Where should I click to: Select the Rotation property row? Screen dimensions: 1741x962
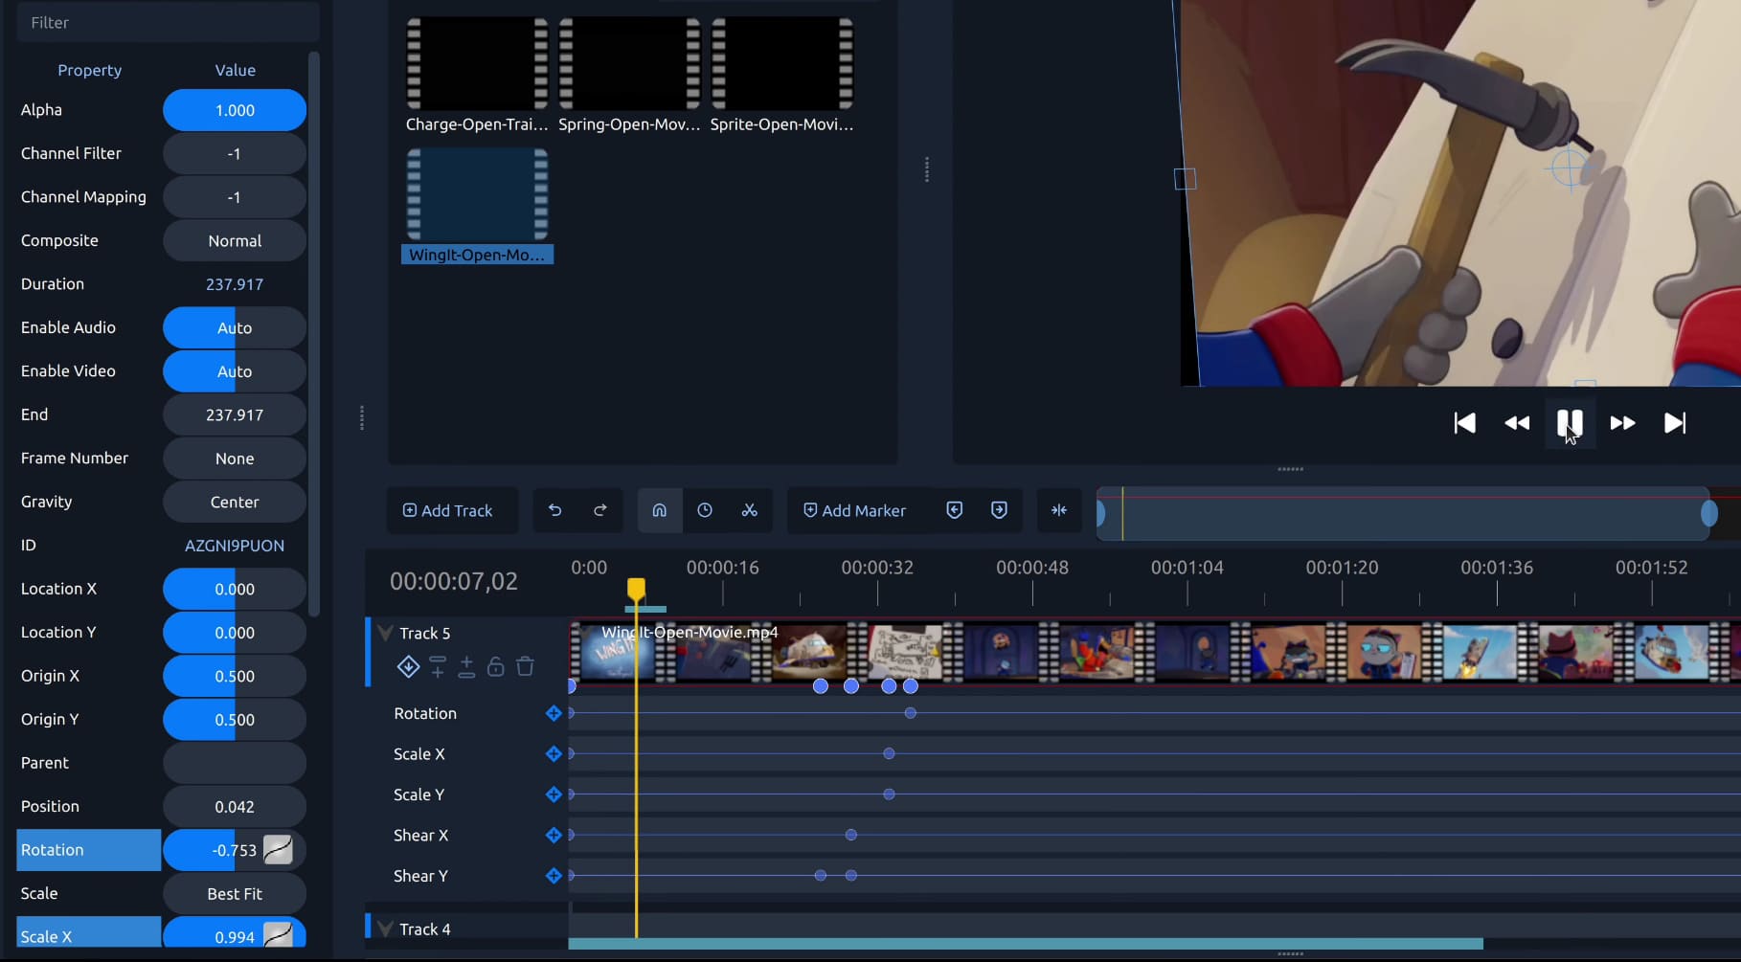click(87, 849)
